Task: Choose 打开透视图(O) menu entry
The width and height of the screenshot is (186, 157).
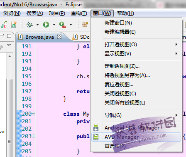Action: pyautogui.click(x=136, y=45)
